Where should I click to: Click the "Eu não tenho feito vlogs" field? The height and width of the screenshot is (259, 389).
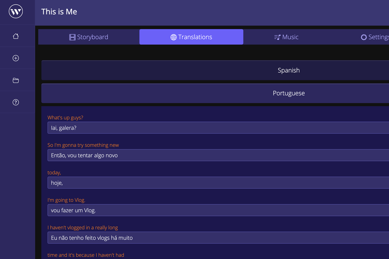(217, 238)
